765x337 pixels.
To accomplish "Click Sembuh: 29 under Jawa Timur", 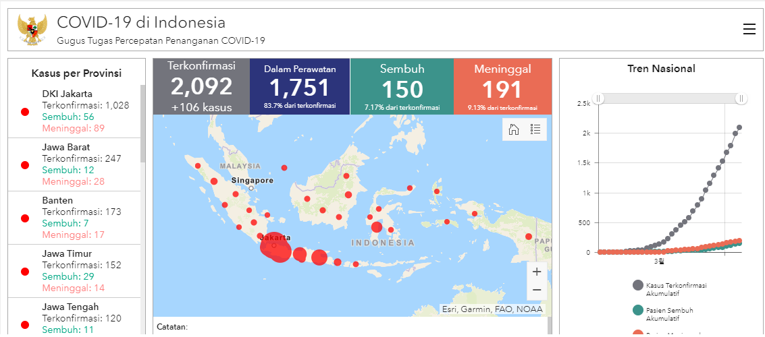I will [x=68, y=276].
